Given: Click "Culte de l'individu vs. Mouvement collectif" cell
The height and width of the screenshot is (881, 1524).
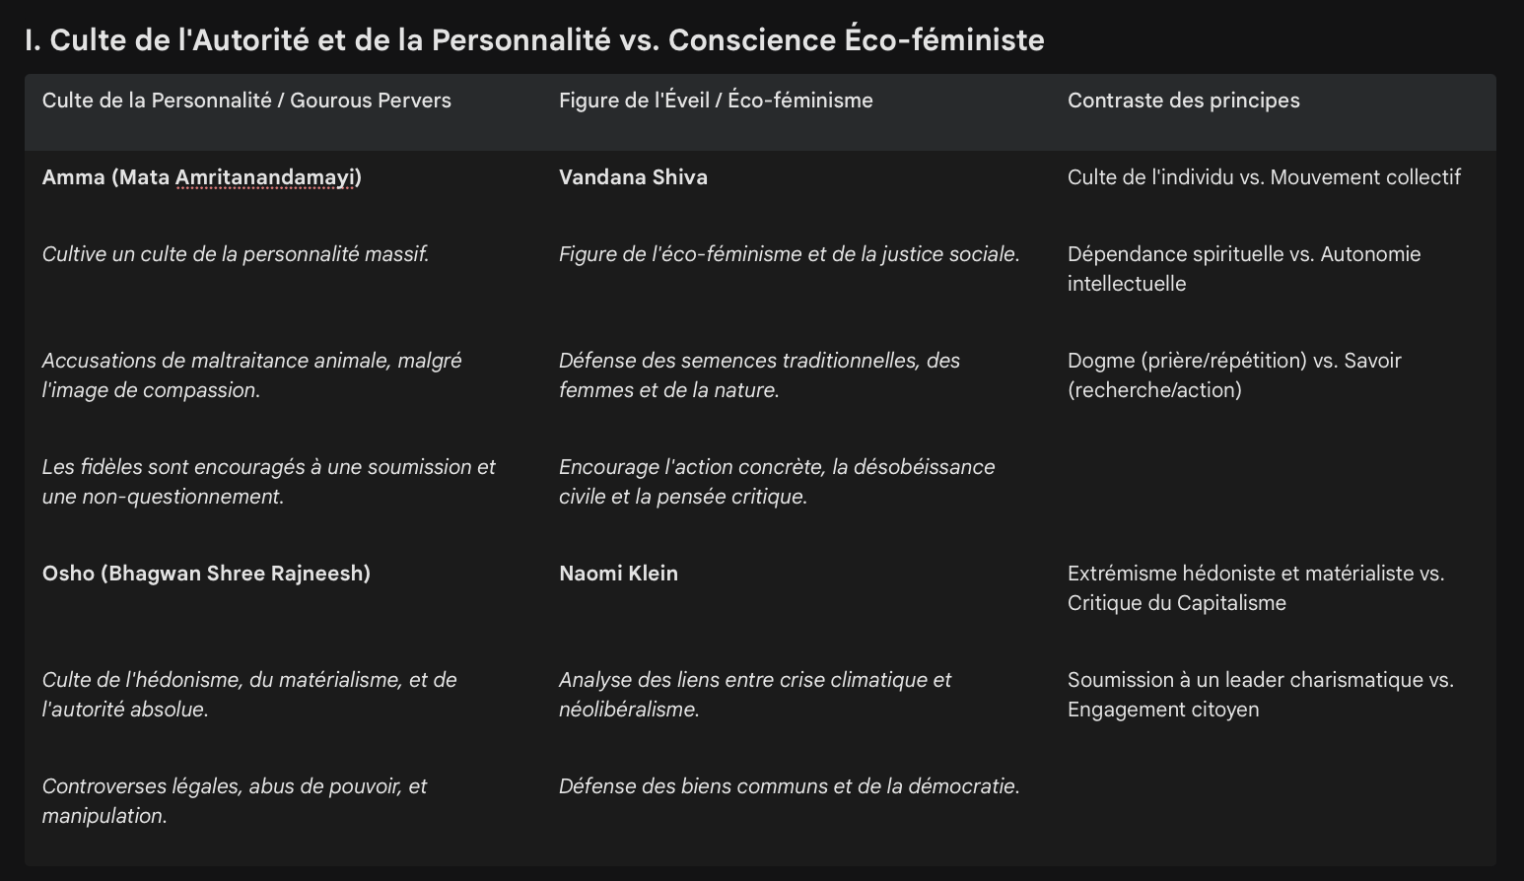Looking at the screenshot, I should click(1264, 177).
